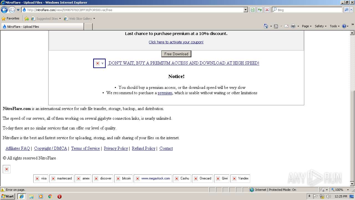This screenshot has height=200, width=355.
Task: Expand the address bar history dropdown
Action: click(246, 10)
